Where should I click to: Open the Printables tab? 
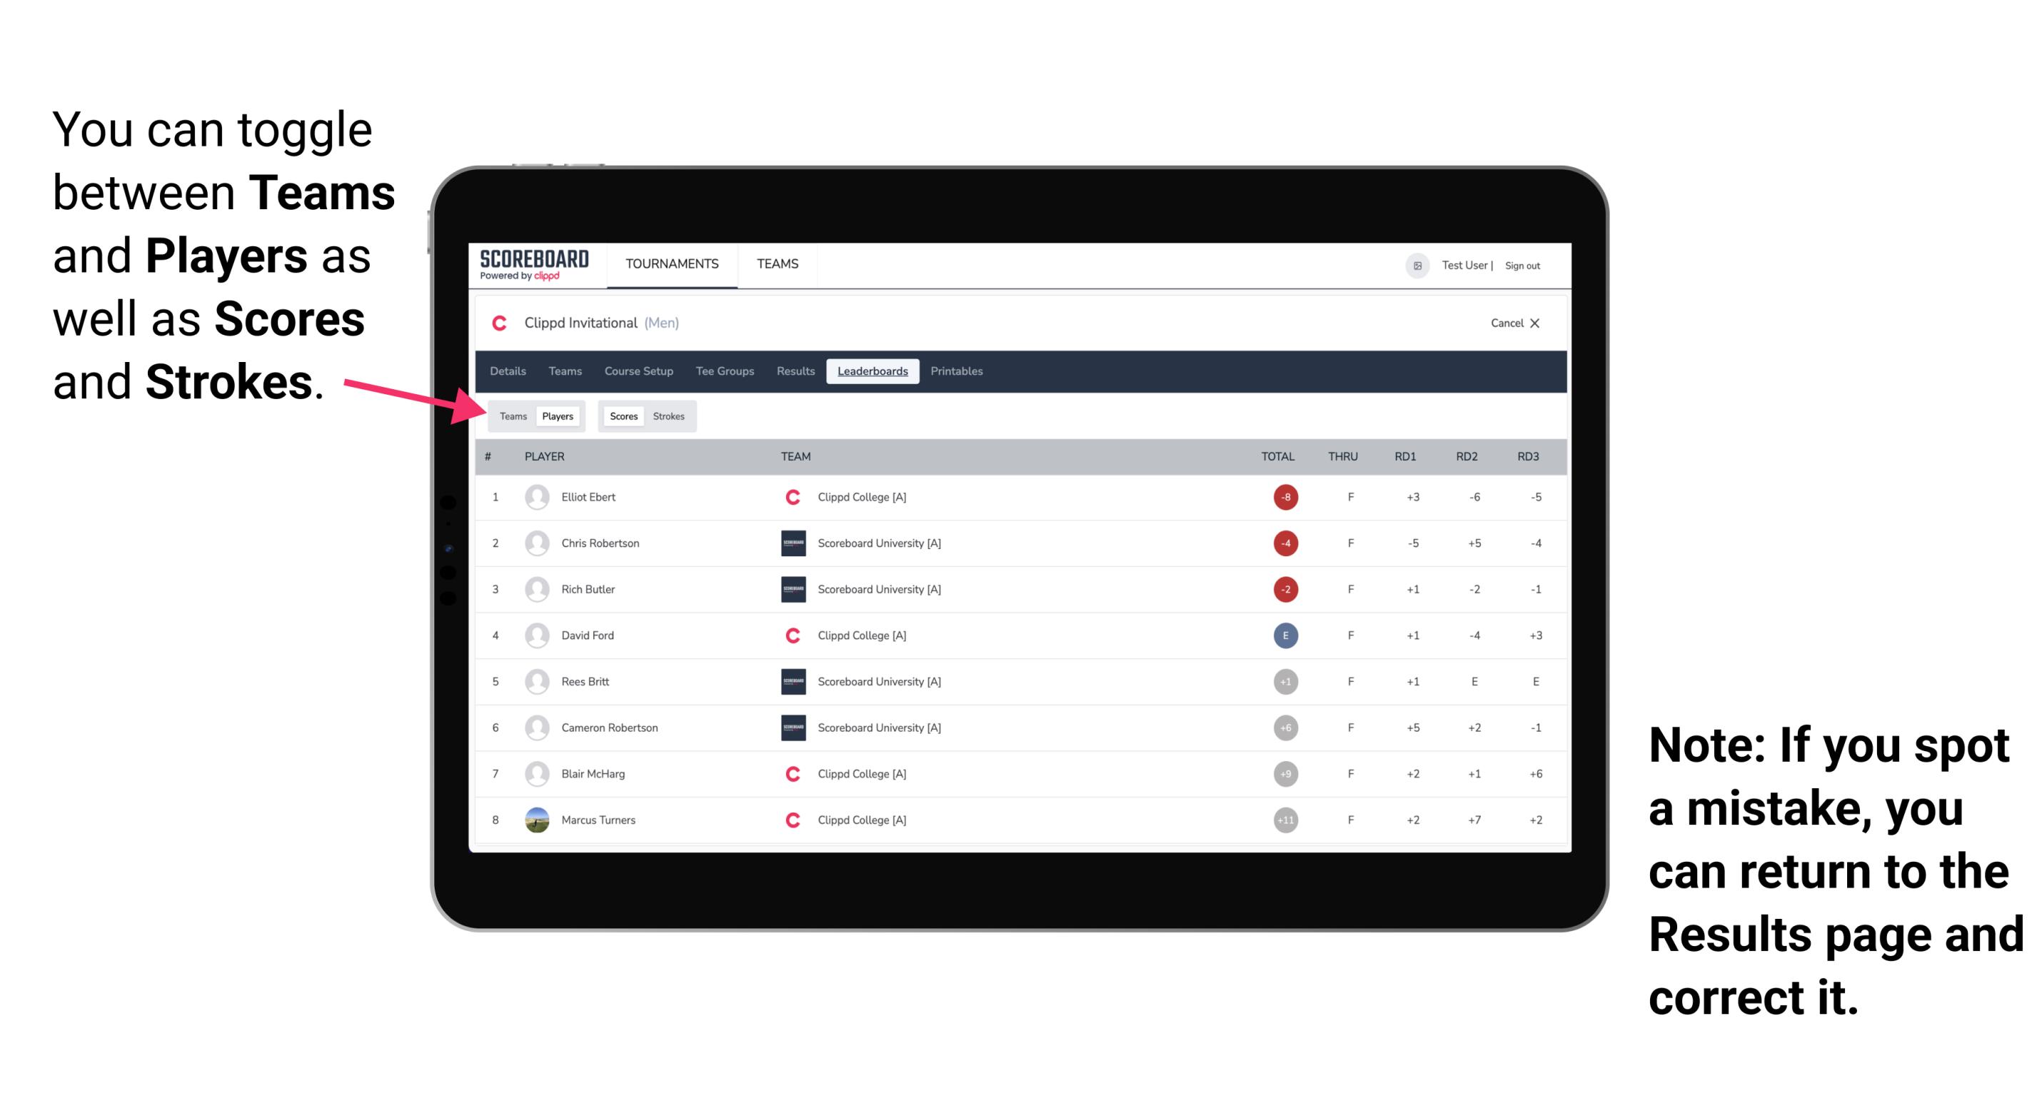click(957, 371)
